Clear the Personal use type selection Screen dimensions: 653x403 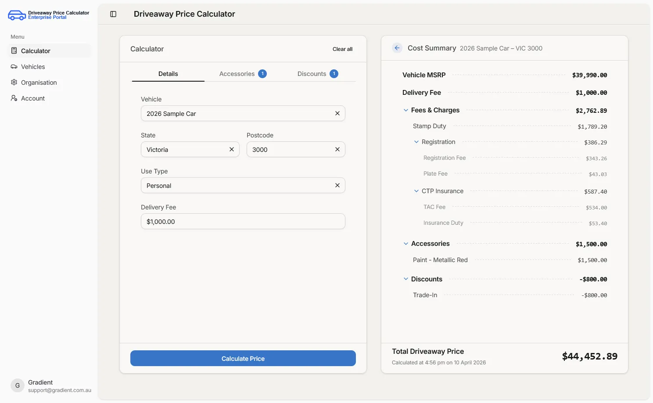337,185
